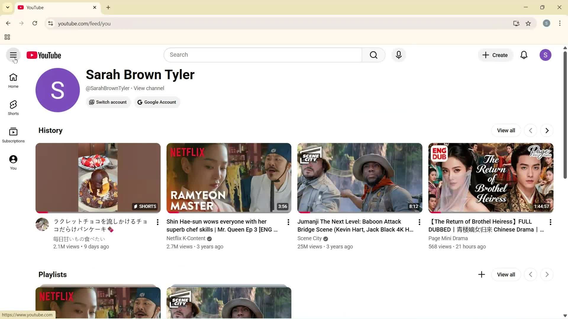
Task: Open the three-dot menu on the Netflix K-Content video
Action: point(288,222)
